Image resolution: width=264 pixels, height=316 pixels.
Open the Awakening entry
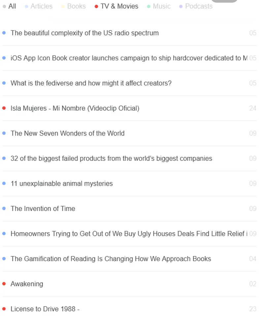[x=27, y=284]
